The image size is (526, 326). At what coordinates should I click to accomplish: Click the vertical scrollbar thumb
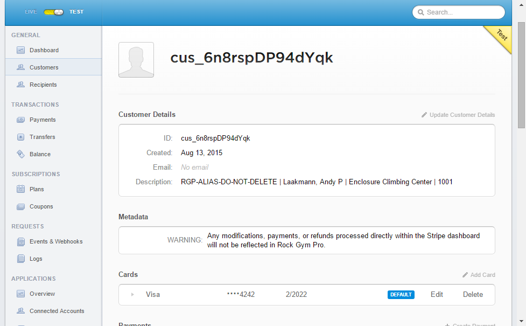[x=521, y=75]
